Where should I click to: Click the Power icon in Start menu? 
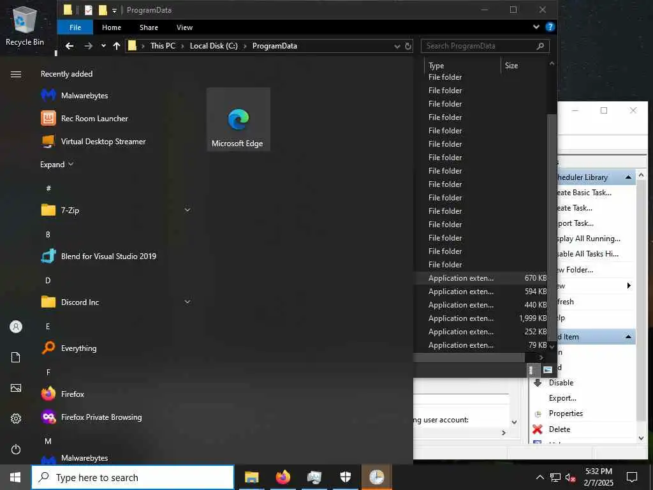pos(16,449)
